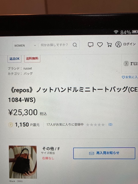Open the バッグ category link
This screenshot has width=138, height=184.
pyautogui.click(x=28, y=74)
